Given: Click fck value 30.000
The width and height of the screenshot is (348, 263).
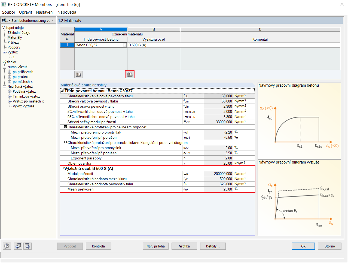Looking at the screenshot, I should pos(218,96).
